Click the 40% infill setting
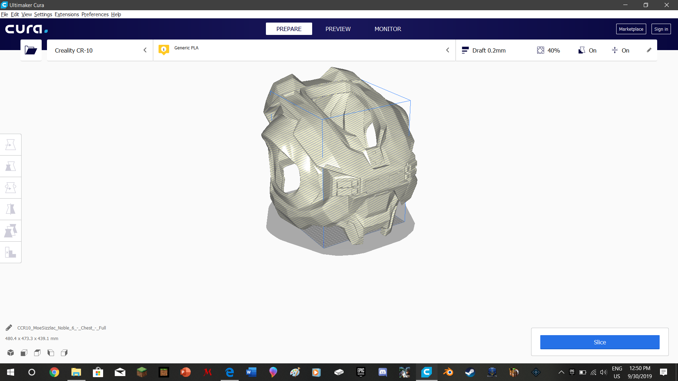Screen dimensions: 678x381 [x=548, y=50]
